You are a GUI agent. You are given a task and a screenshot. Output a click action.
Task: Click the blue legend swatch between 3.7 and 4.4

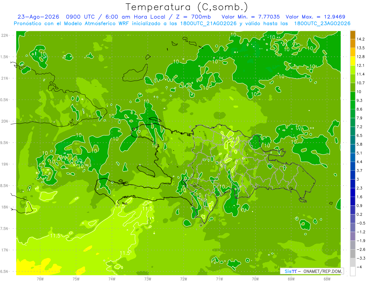(353, 166)
